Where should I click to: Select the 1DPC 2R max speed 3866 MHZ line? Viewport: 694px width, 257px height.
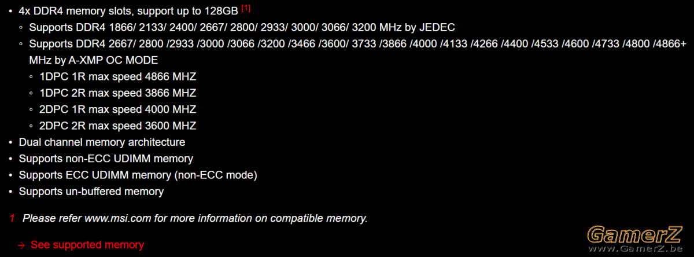click(118, 93)
